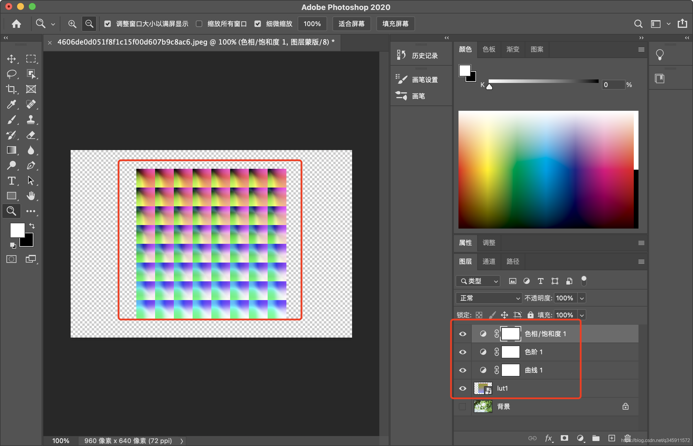Open the 画笔设置 panel
This screenshot has width=693, height=446.
[x=417, y=79]
